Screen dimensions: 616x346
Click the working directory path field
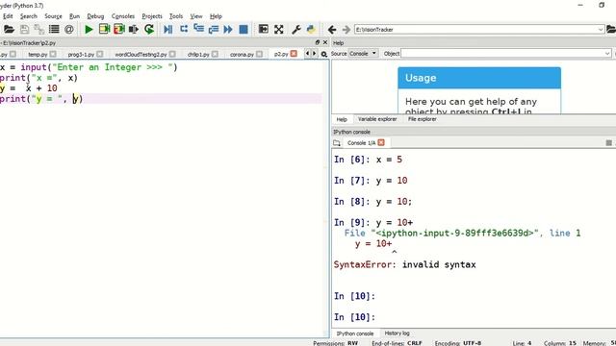point(475,30)
